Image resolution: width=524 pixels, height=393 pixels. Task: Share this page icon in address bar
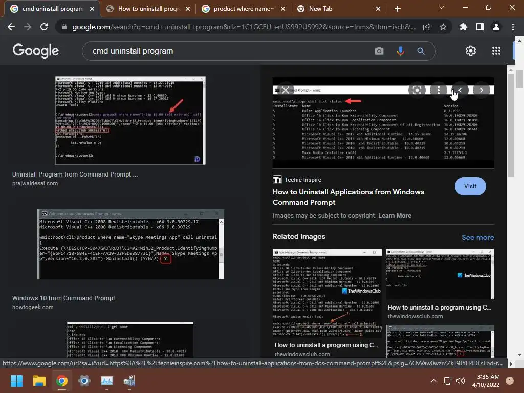click(x=427, y=27)
